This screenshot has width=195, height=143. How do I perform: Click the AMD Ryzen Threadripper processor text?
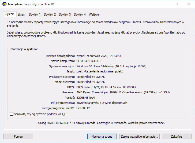coord(123,92)
